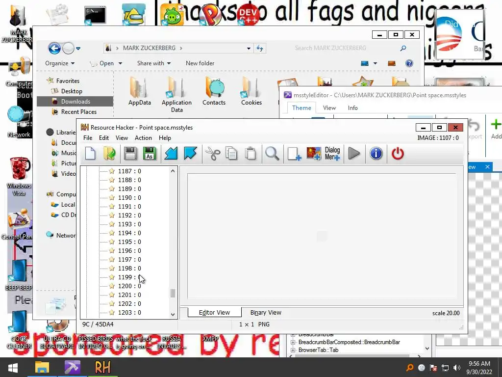Open View menu in Resource Hacker
The height and width of the screenshot is (377, 502).
pos(122,138)
